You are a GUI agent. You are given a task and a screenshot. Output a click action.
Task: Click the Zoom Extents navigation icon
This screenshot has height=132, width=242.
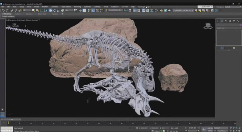[236, 128]
